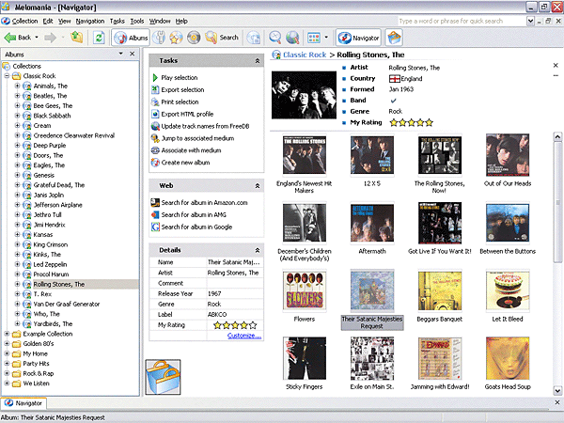Image resolution: width=564 pixels, height=423 pixels.
Task: Click Create new album task
Action: (x=185, y=163)
